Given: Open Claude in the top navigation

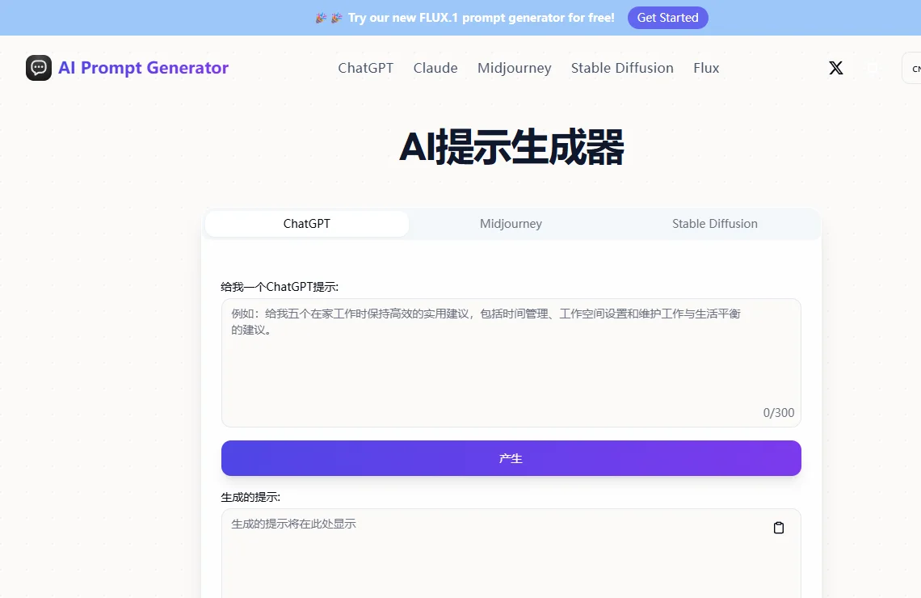Looking at the screenshot, I should pyautogui.click(x=435, y=68).
